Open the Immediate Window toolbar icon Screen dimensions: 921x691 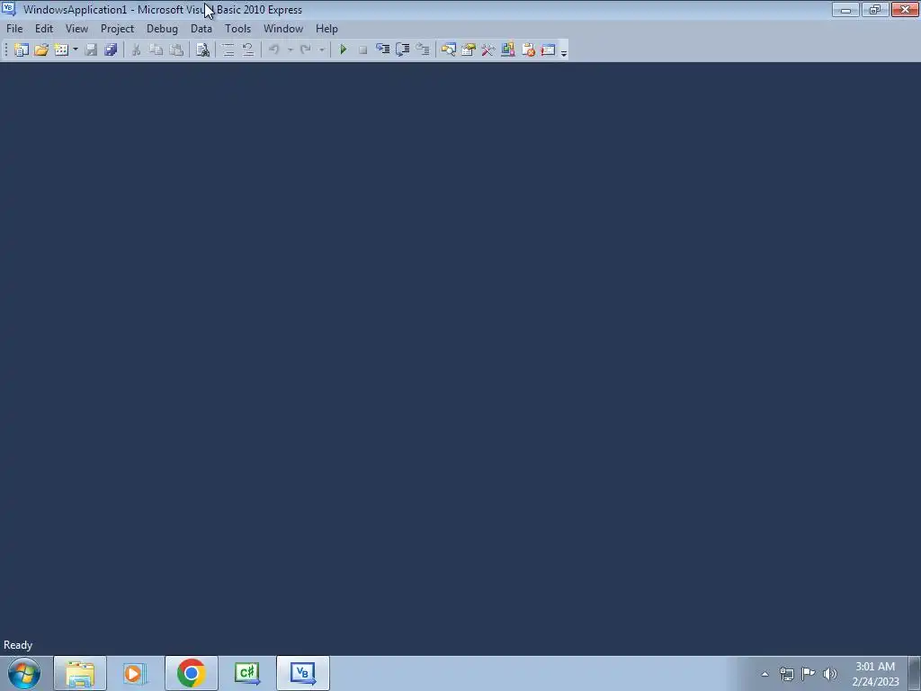point(548,50)
